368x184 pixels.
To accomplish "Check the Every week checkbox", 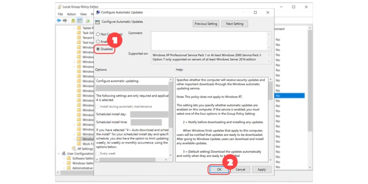I will 97,153.
